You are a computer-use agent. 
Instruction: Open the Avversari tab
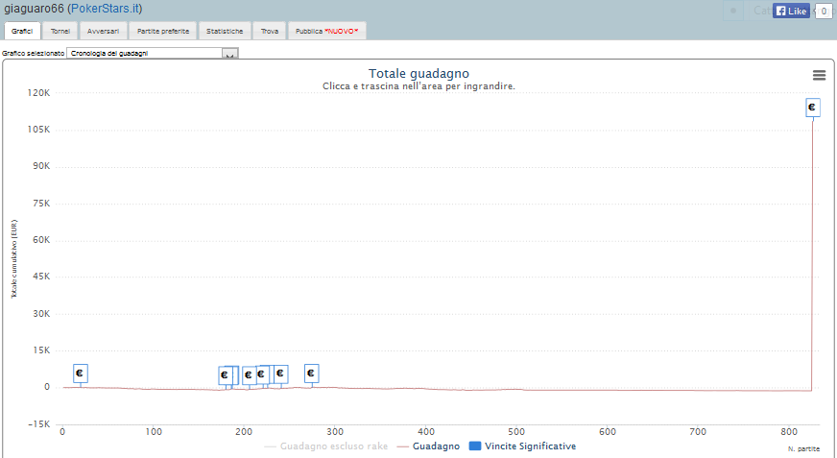click(x=103, y=32)
